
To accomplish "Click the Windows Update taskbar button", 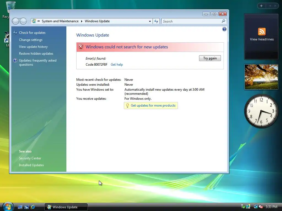I will [x=66, y=207].
